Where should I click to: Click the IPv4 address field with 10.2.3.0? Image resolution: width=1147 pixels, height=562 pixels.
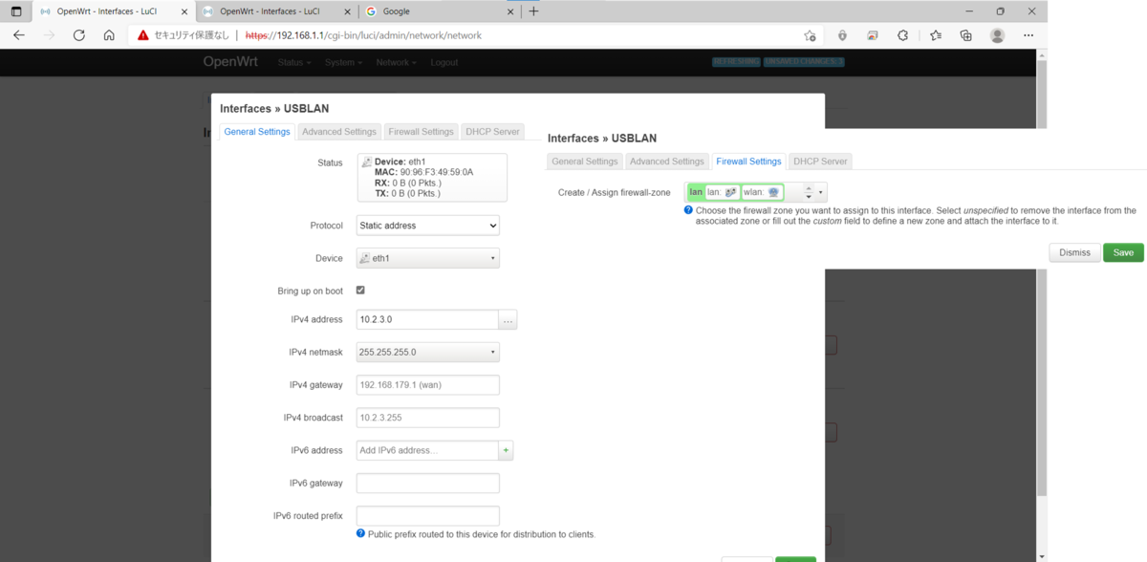click(427, 320)
